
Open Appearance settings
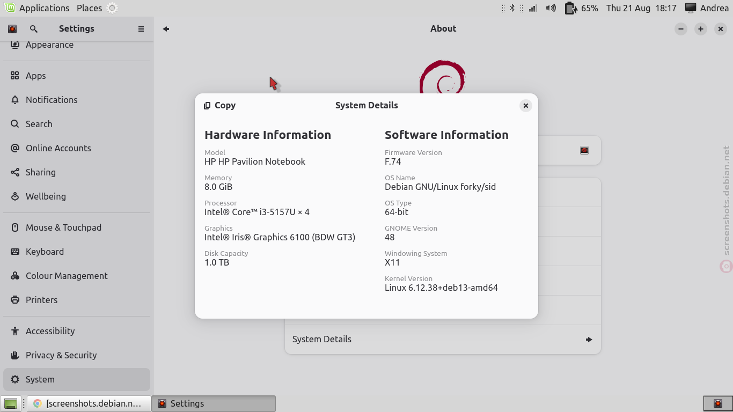pos(77,45)
